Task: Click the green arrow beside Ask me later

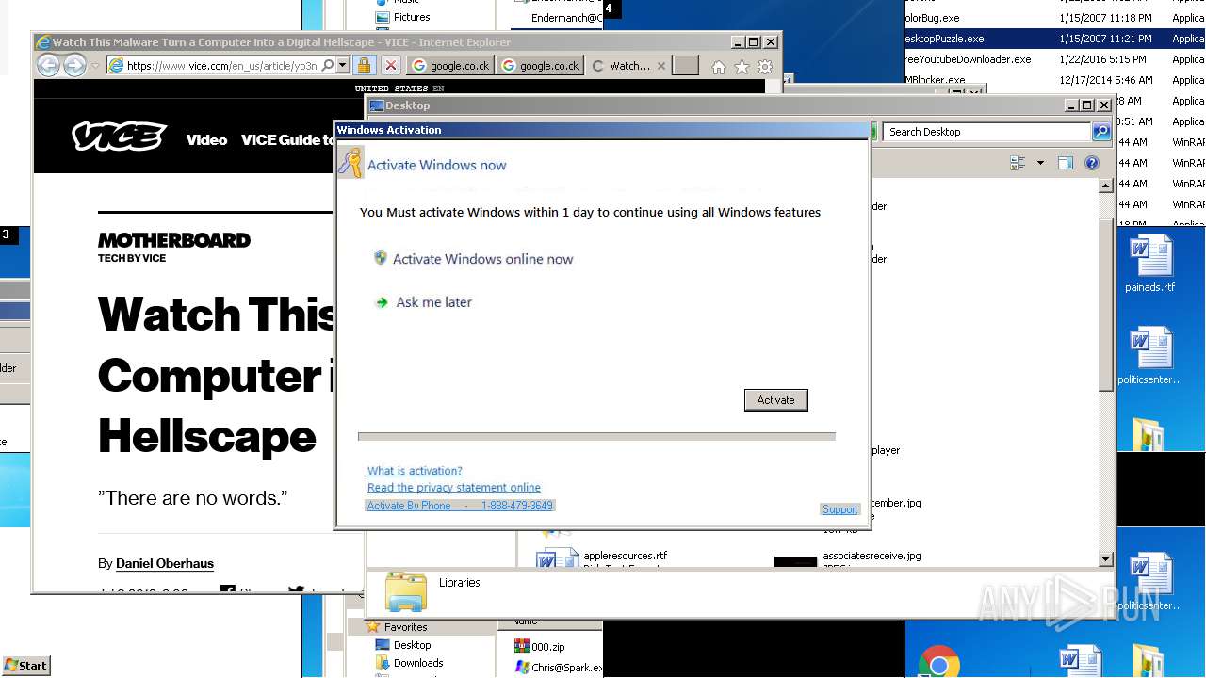Action: tap(382, 302)
